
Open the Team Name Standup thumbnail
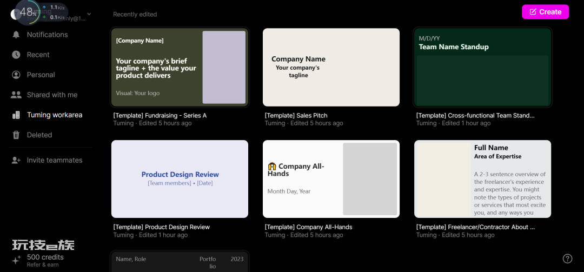tap(483, 67)
